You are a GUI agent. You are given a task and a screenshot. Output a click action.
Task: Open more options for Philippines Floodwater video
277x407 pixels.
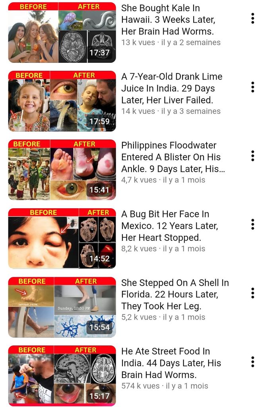(x=253, y=156)
